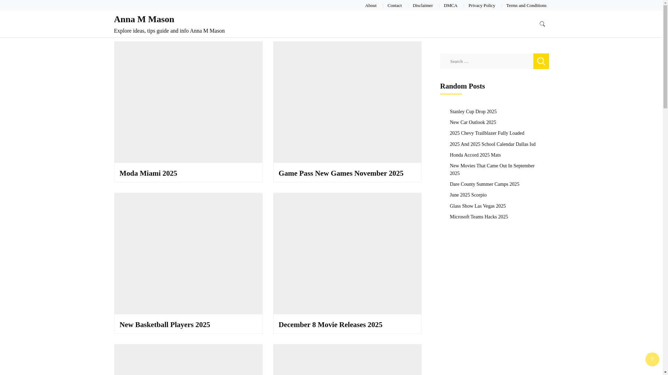Open December 8 Movie Releases 2025 post
668x375 pixels.
[331, 325]
